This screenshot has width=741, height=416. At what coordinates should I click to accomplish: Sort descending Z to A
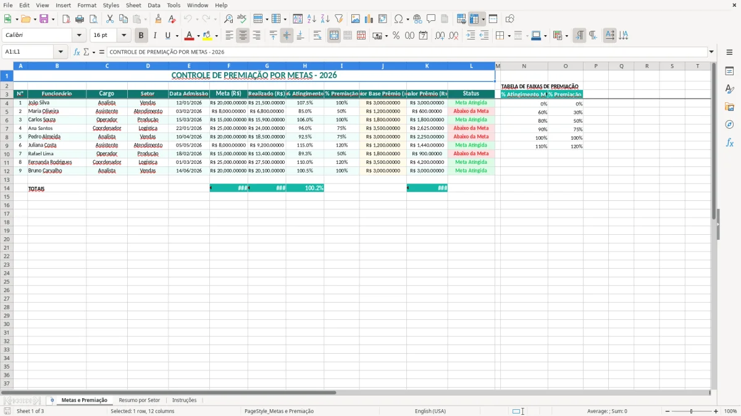tap(325, 19)
